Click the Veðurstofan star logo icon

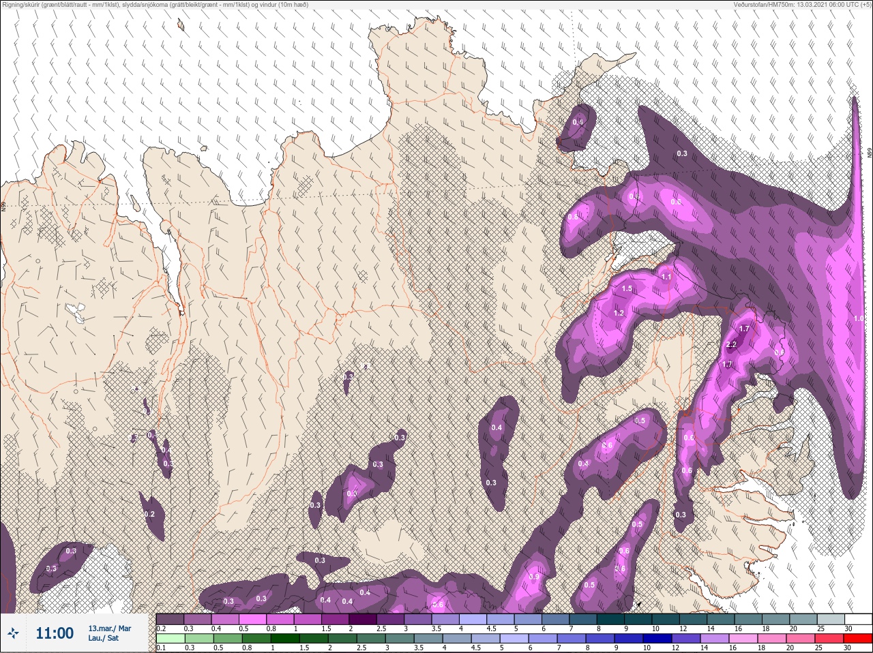(x=14, y=634)
